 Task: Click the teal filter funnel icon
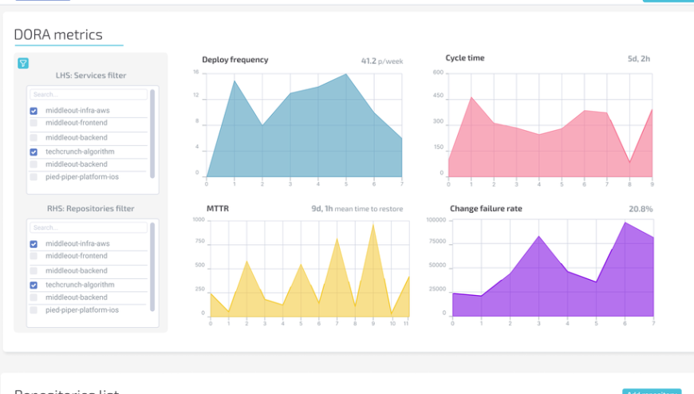(23, 63)
